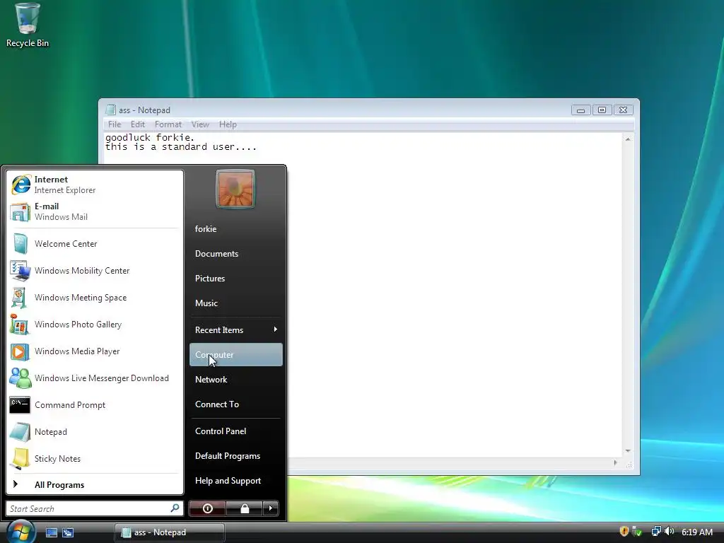This screenshot has height=543, width=724.
Task: Click the volume speaker tray icon
Action: [669, 532]
